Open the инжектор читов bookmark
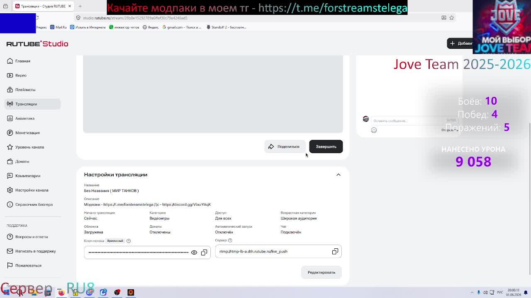This screenshot has height=298, width=531. pos(124,27)
